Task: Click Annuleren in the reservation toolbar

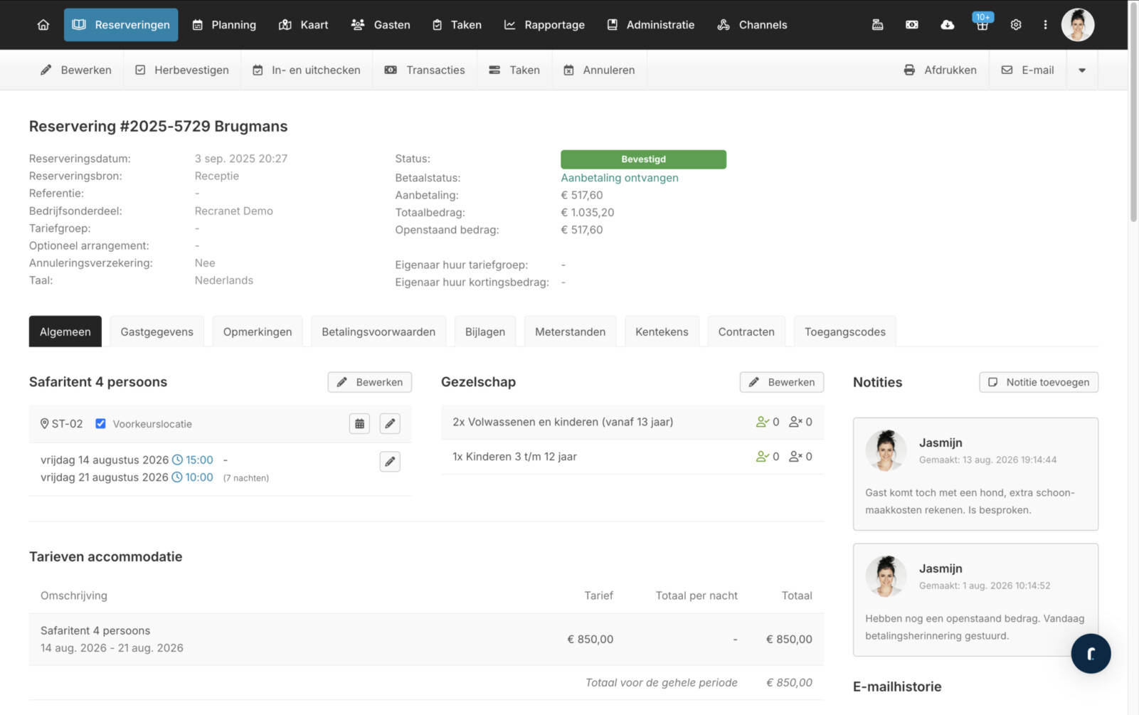Action: pos(599,70)
